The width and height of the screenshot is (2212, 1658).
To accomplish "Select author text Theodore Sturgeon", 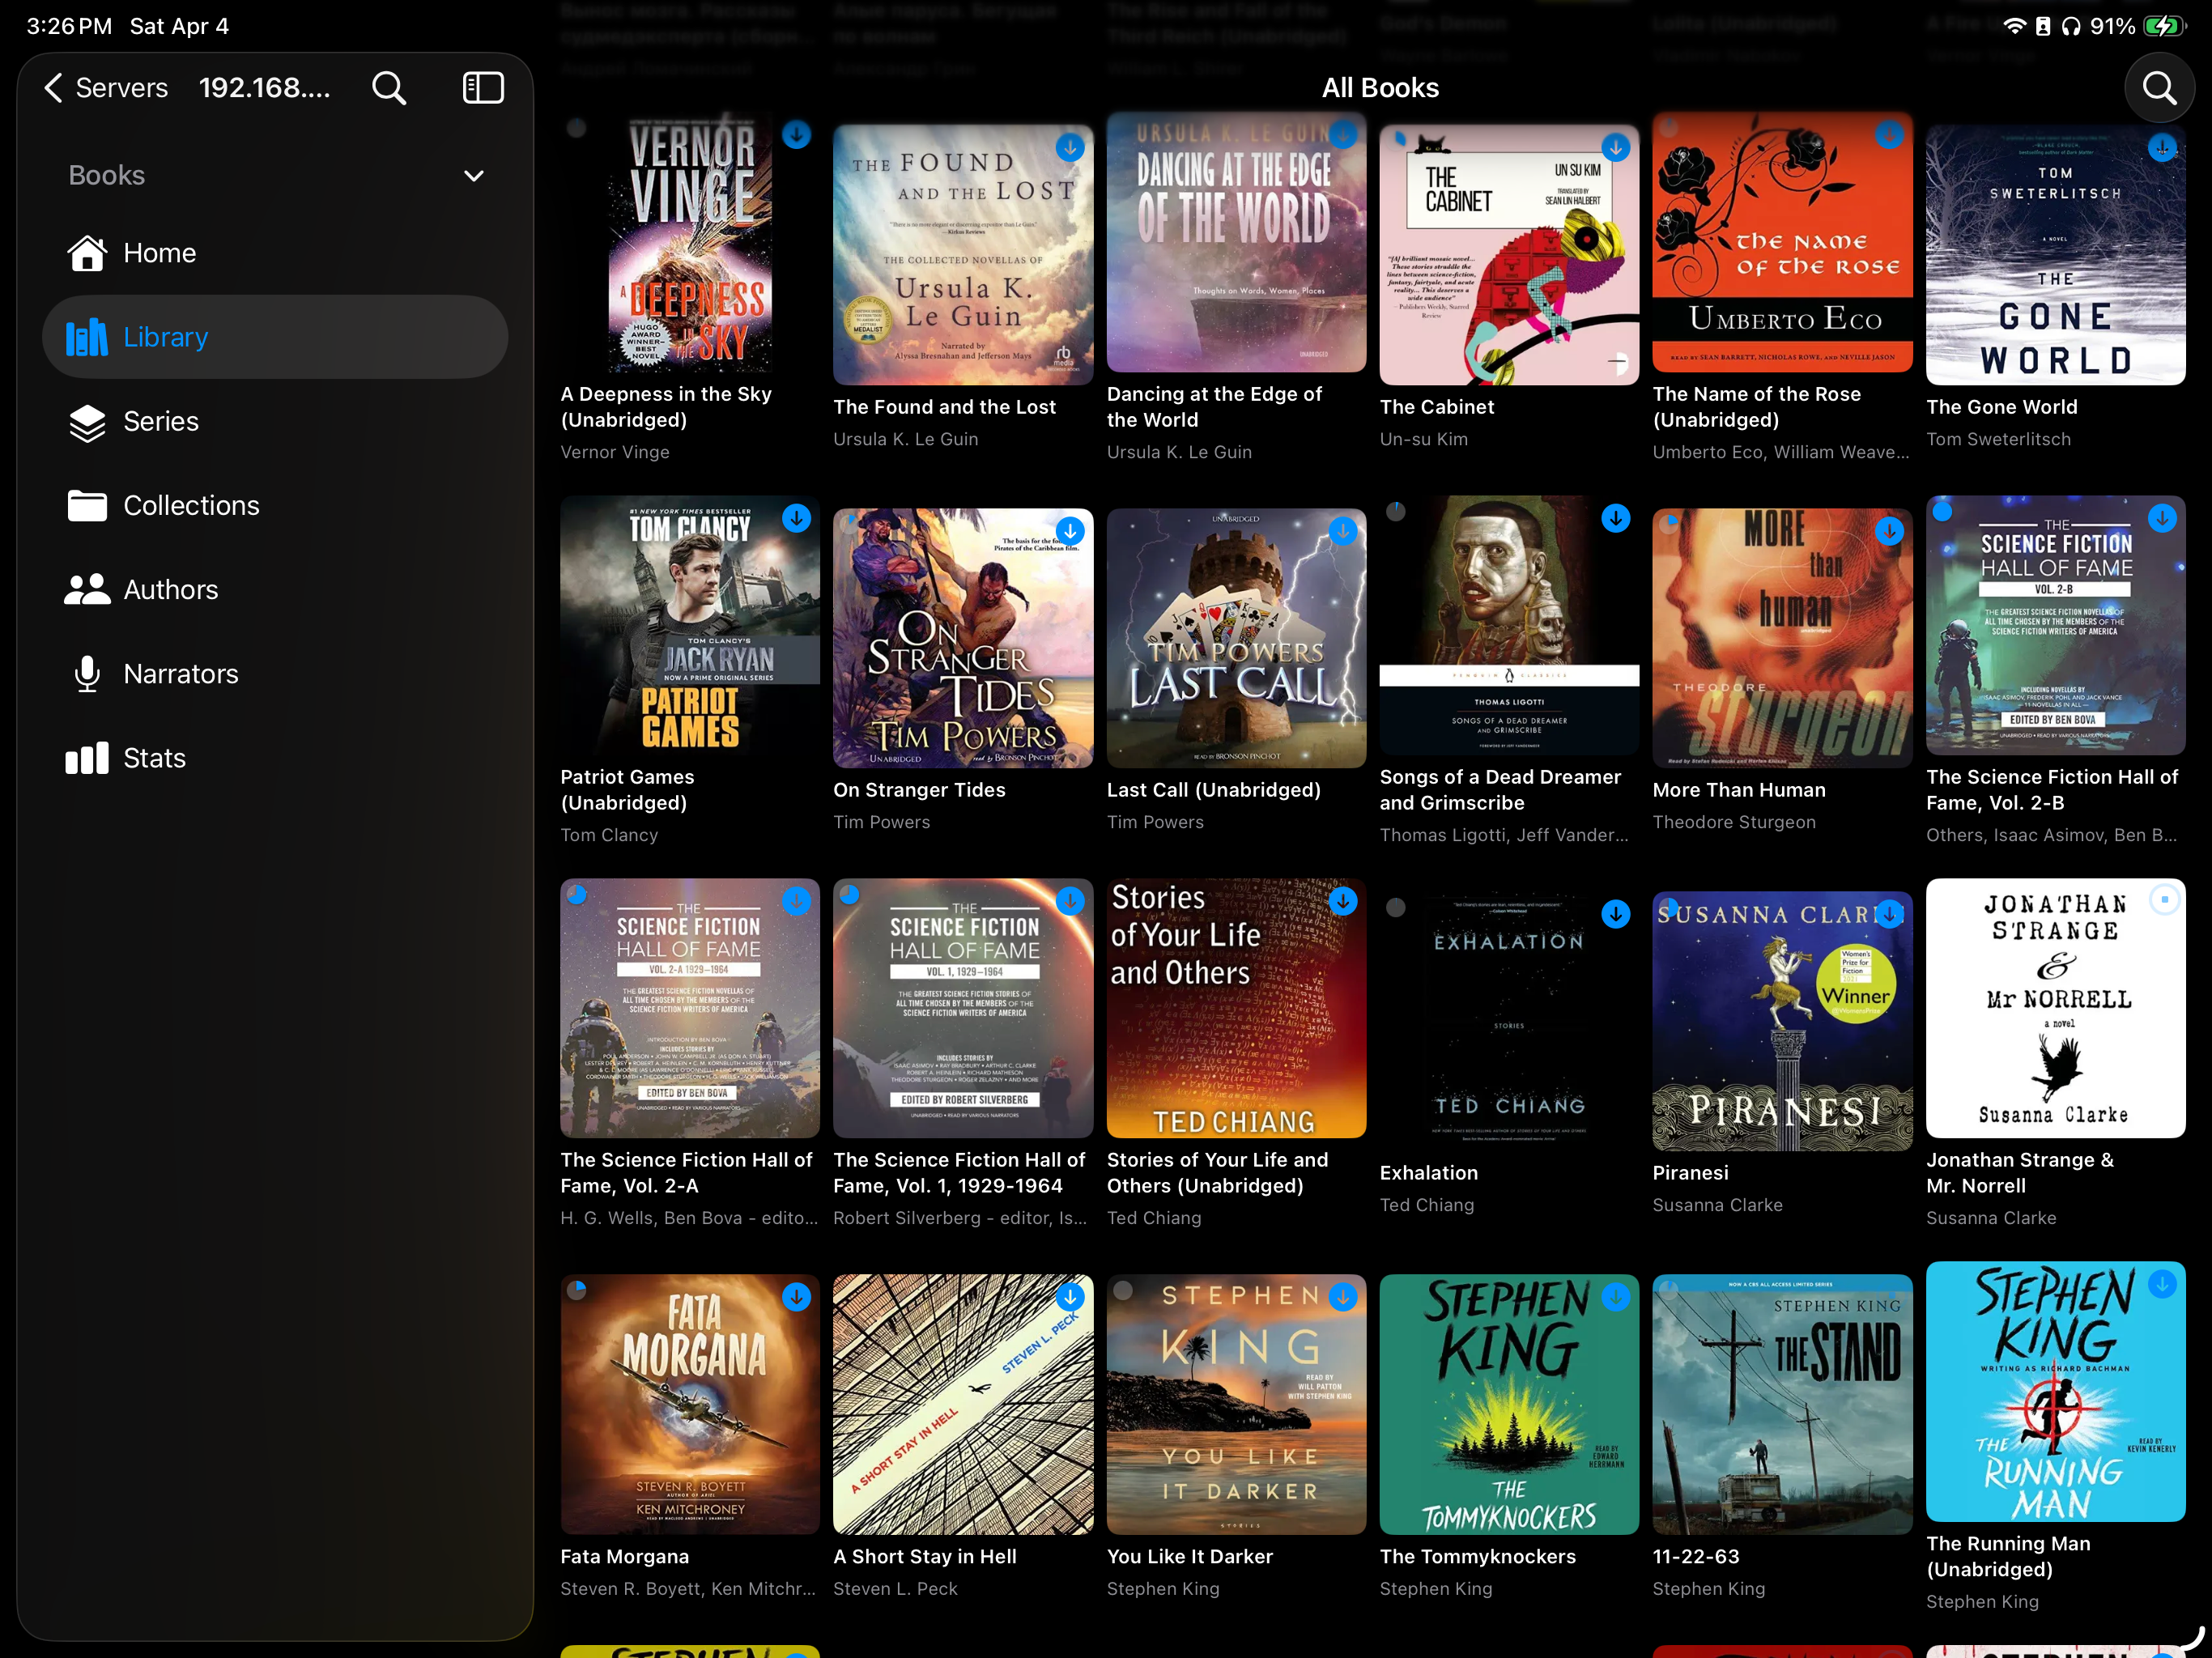I will click(1734, 822).
